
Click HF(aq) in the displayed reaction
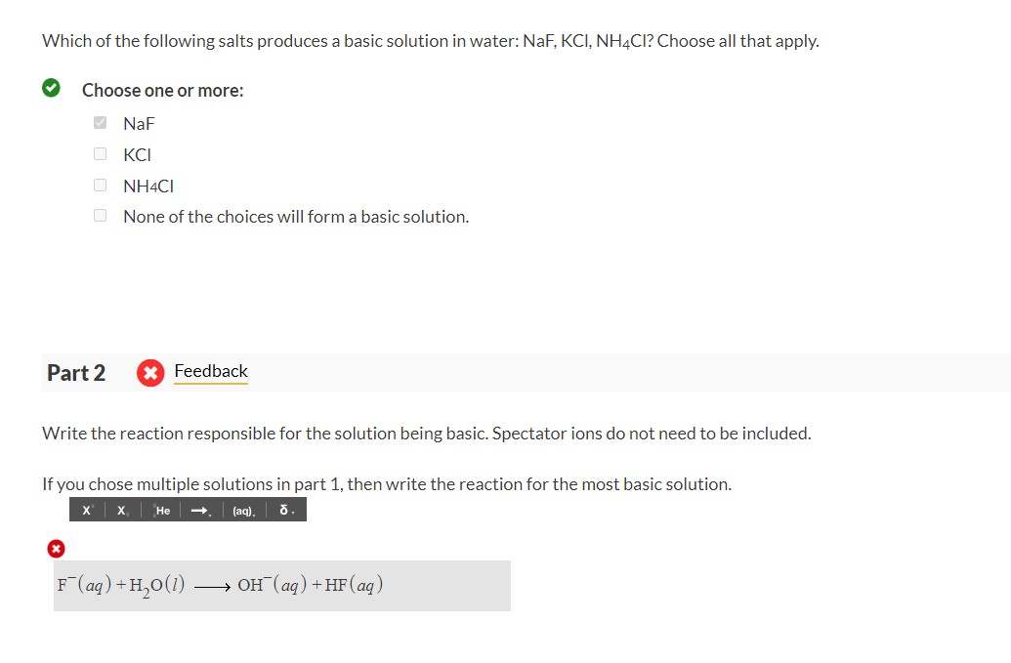(x=358, y=586)
